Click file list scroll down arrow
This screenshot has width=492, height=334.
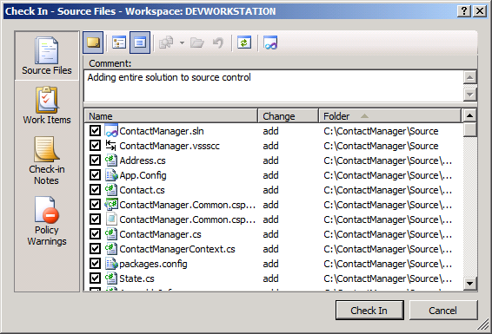[x=469, y=284]
